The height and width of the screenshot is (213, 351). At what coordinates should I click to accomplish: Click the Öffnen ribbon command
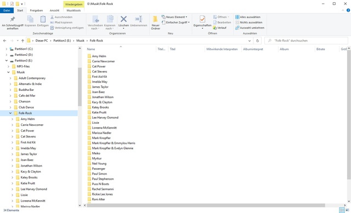click(221, 17)
